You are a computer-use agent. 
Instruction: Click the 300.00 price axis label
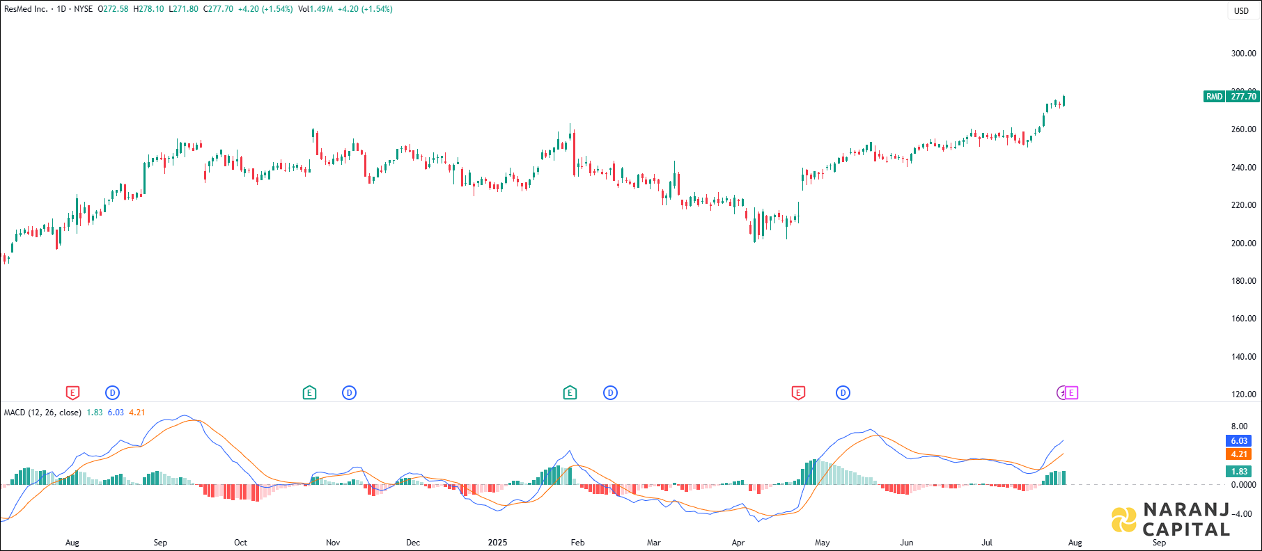coord(1243,54)
